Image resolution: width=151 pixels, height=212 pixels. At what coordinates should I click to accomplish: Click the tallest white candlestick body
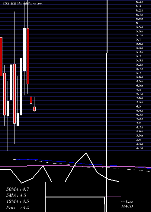coord(21,87)
